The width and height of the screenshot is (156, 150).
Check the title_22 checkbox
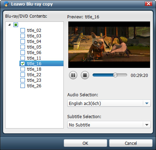click(23, 74)
